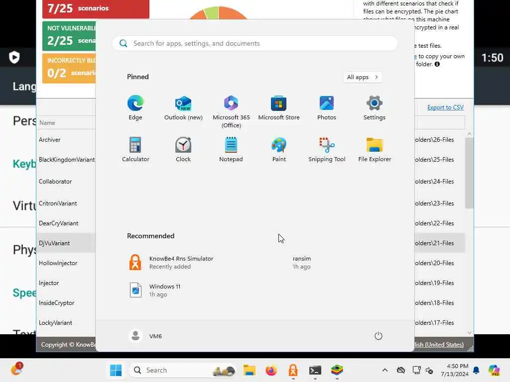
Task: Open Settings gear in Start menu
Action: click(x=375, y=108)
